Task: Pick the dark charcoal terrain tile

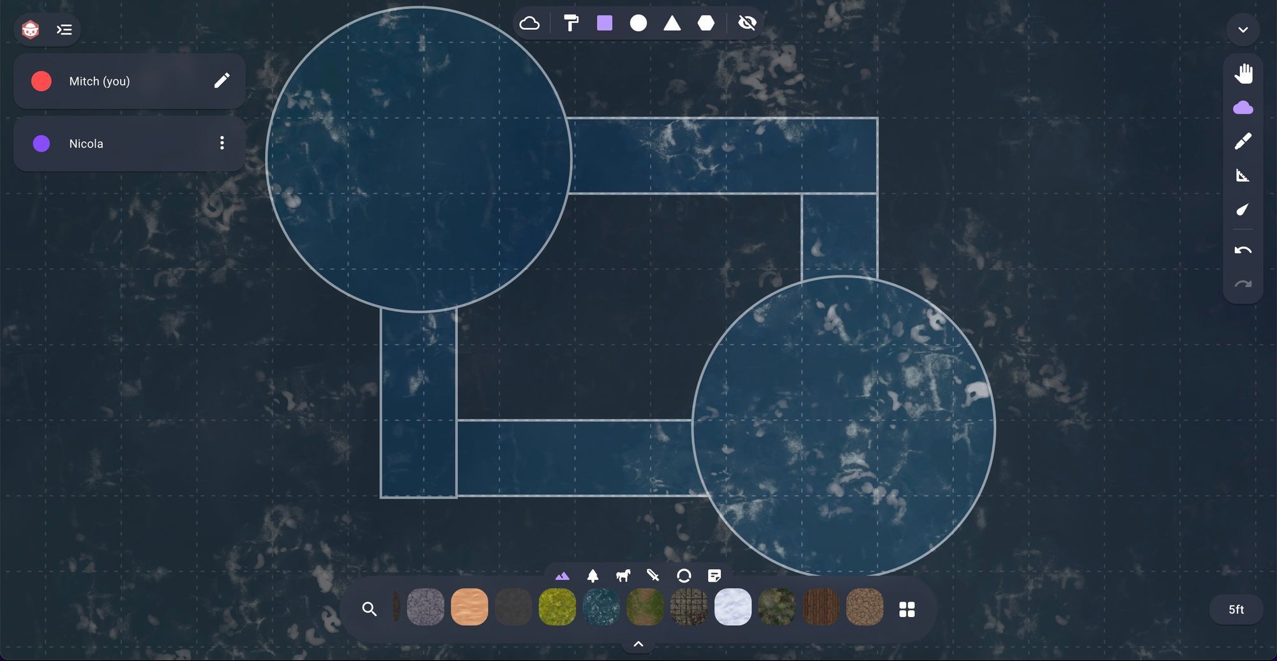Action: coord(513,607)
